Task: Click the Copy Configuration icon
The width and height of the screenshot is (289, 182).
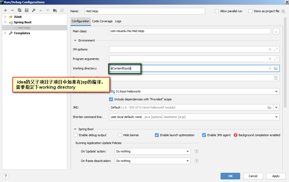Action: [19, 10]
